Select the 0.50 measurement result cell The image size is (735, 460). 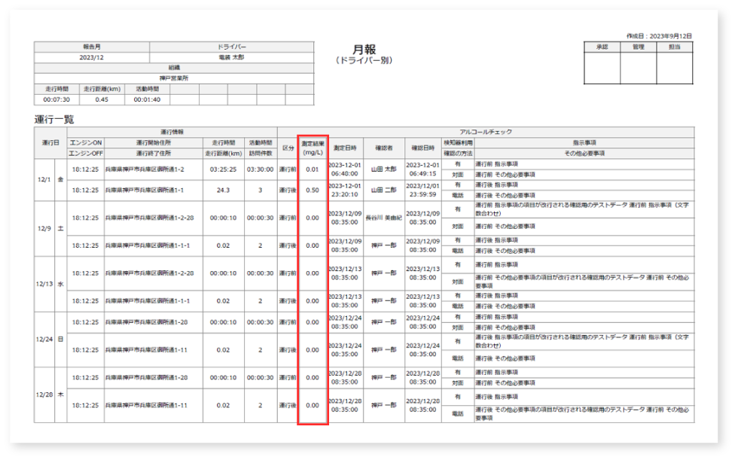312,190
